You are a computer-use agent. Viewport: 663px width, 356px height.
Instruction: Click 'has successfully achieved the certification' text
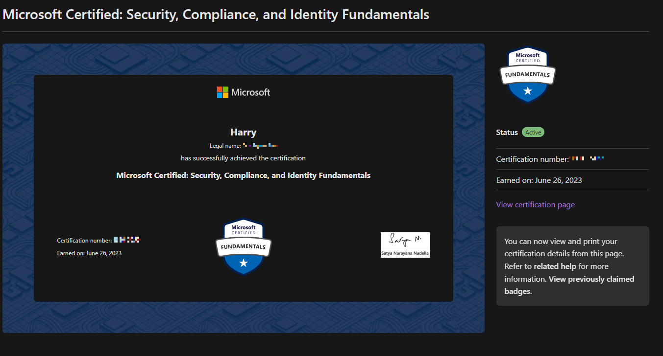pos(243,158)
